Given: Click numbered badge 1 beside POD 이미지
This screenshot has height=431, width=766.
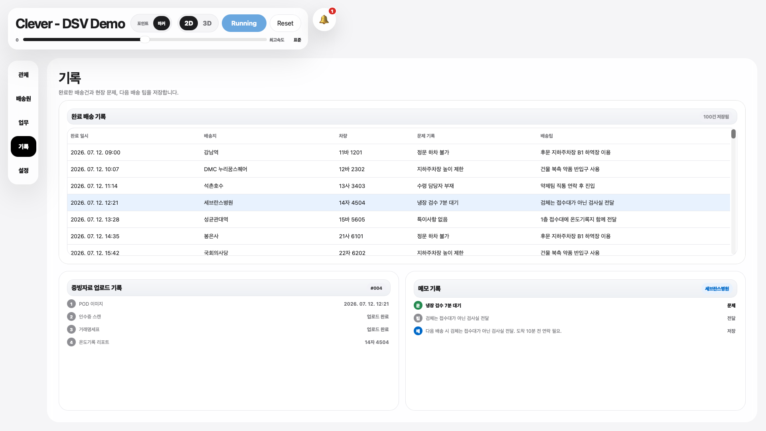Looking at the screenshot, I should click(71, 304).
